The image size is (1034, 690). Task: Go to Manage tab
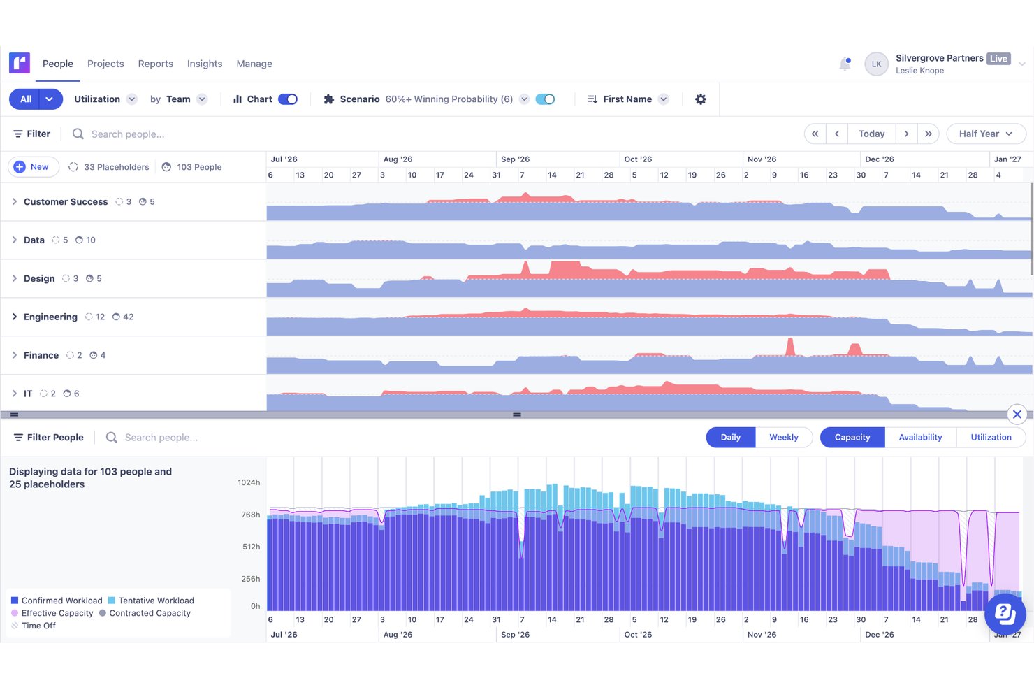click(x=254, y=64)
